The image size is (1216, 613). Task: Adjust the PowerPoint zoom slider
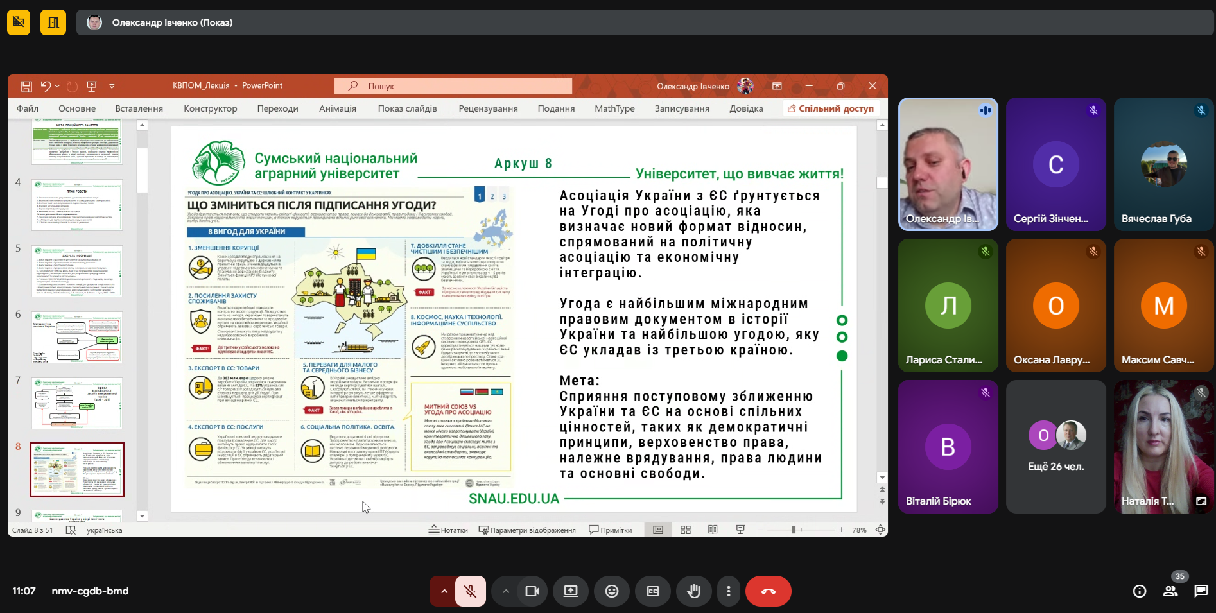(x=794, y=530)
